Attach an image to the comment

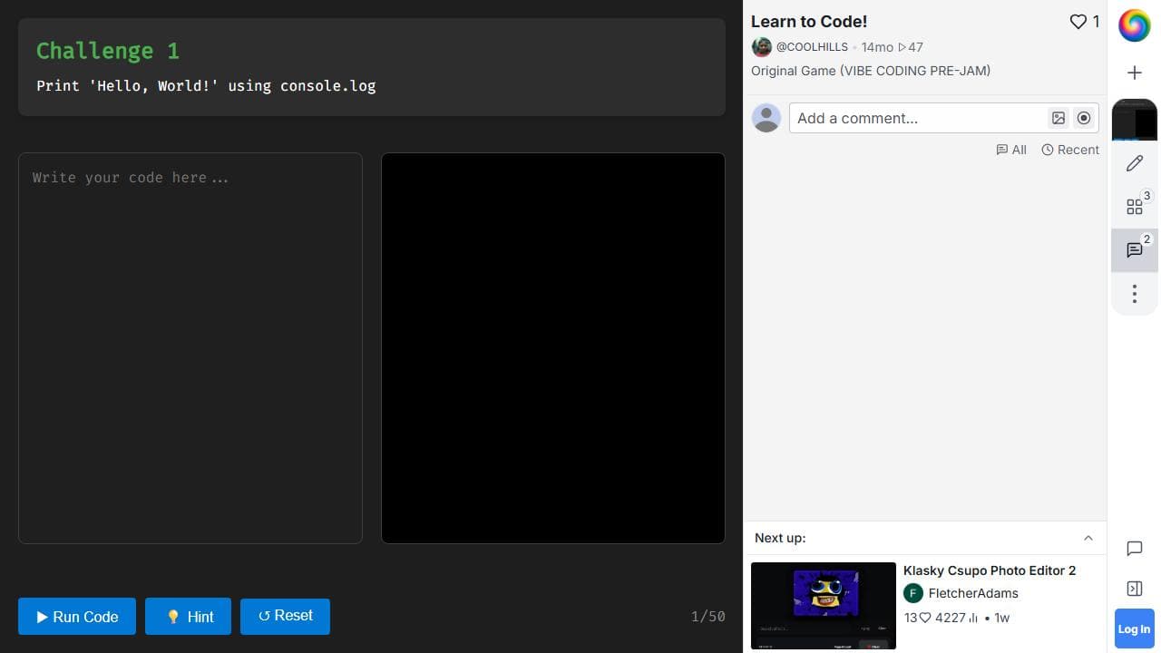point(1059,118)
